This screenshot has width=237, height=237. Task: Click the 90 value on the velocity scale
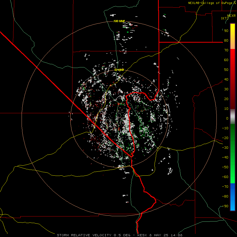click(x=226, y=31)
